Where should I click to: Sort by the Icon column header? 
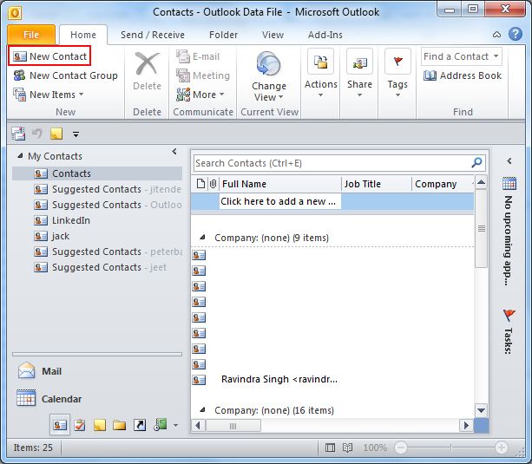tap(200, 184)
